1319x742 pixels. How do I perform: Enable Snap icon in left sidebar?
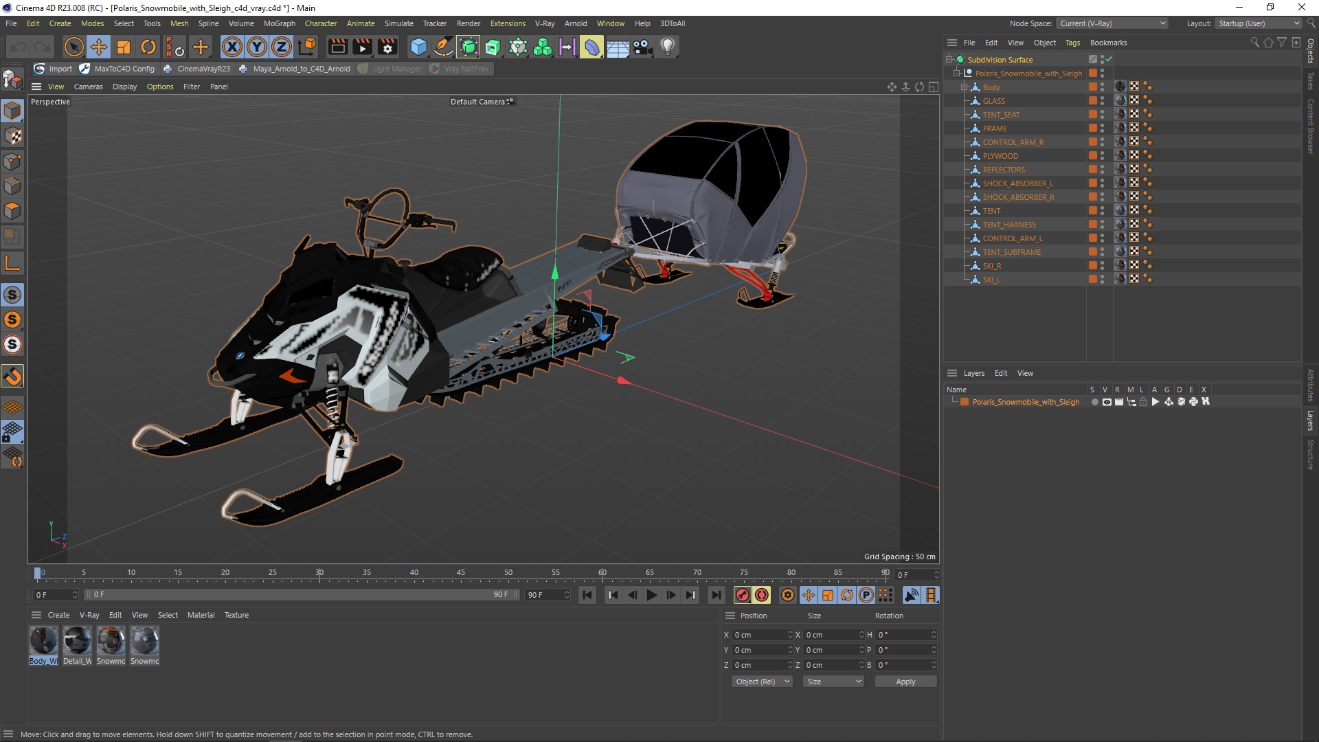point(12,376)
